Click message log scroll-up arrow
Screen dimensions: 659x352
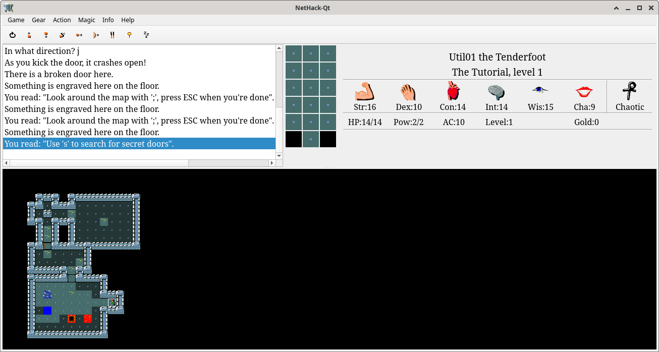tap(279, 48)
